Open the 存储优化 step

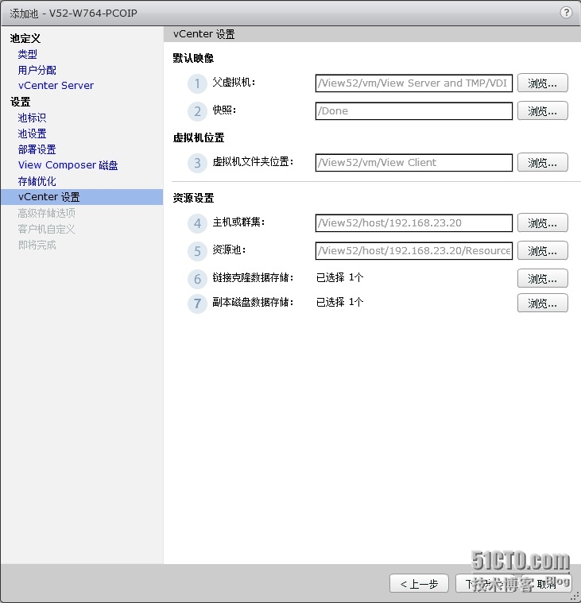pyautogui.click(x=37, y=181)
